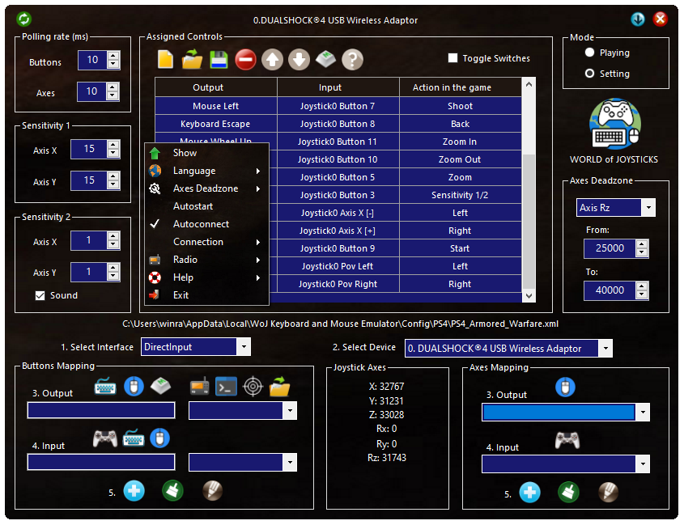Click the Buttons polling rate stepper
Viewport: 684px width, 525px height.
(113, 60)
